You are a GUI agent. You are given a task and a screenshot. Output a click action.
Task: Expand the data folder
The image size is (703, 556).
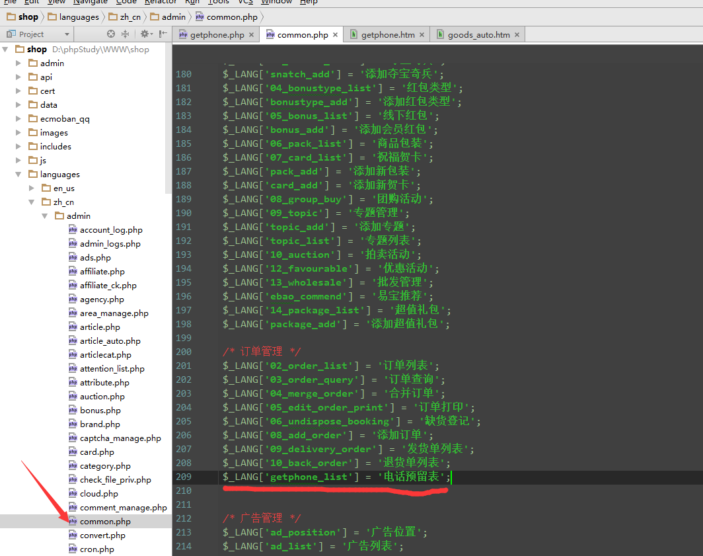[18, 105]
